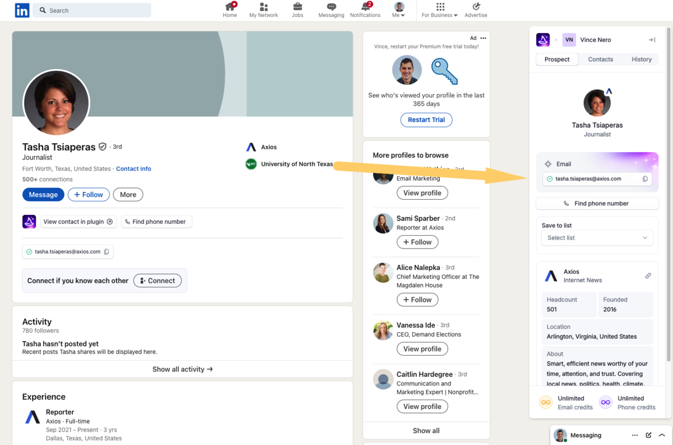Switch to the History tab
673x445 pixels.
tap(641, 59)
